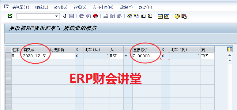This screenshot has width=237, height=110.
Task: Click the Find binoculars icon
Action: click(112, 16)
